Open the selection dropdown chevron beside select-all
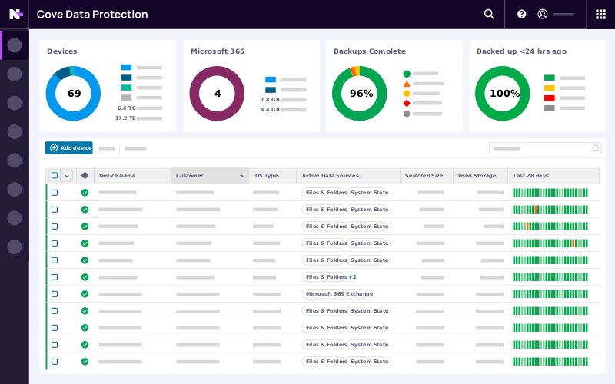615x384 pixels. (67, 176)
